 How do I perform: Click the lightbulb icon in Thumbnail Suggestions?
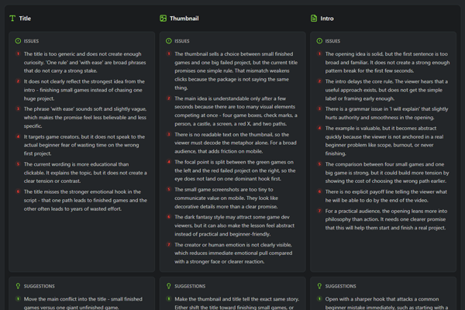coord(169,286)
